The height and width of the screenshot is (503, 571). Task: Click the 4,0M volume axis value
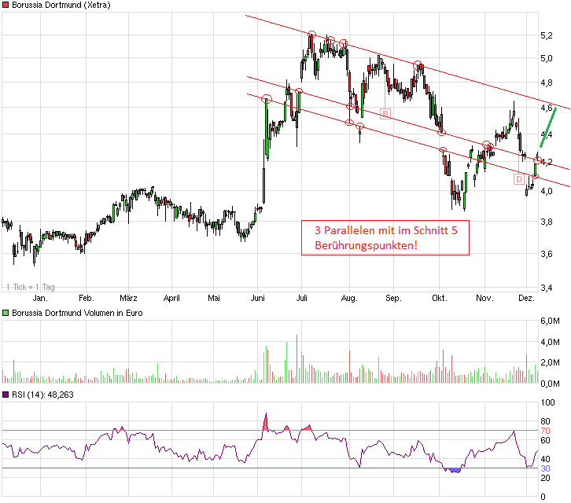(550, 342)
